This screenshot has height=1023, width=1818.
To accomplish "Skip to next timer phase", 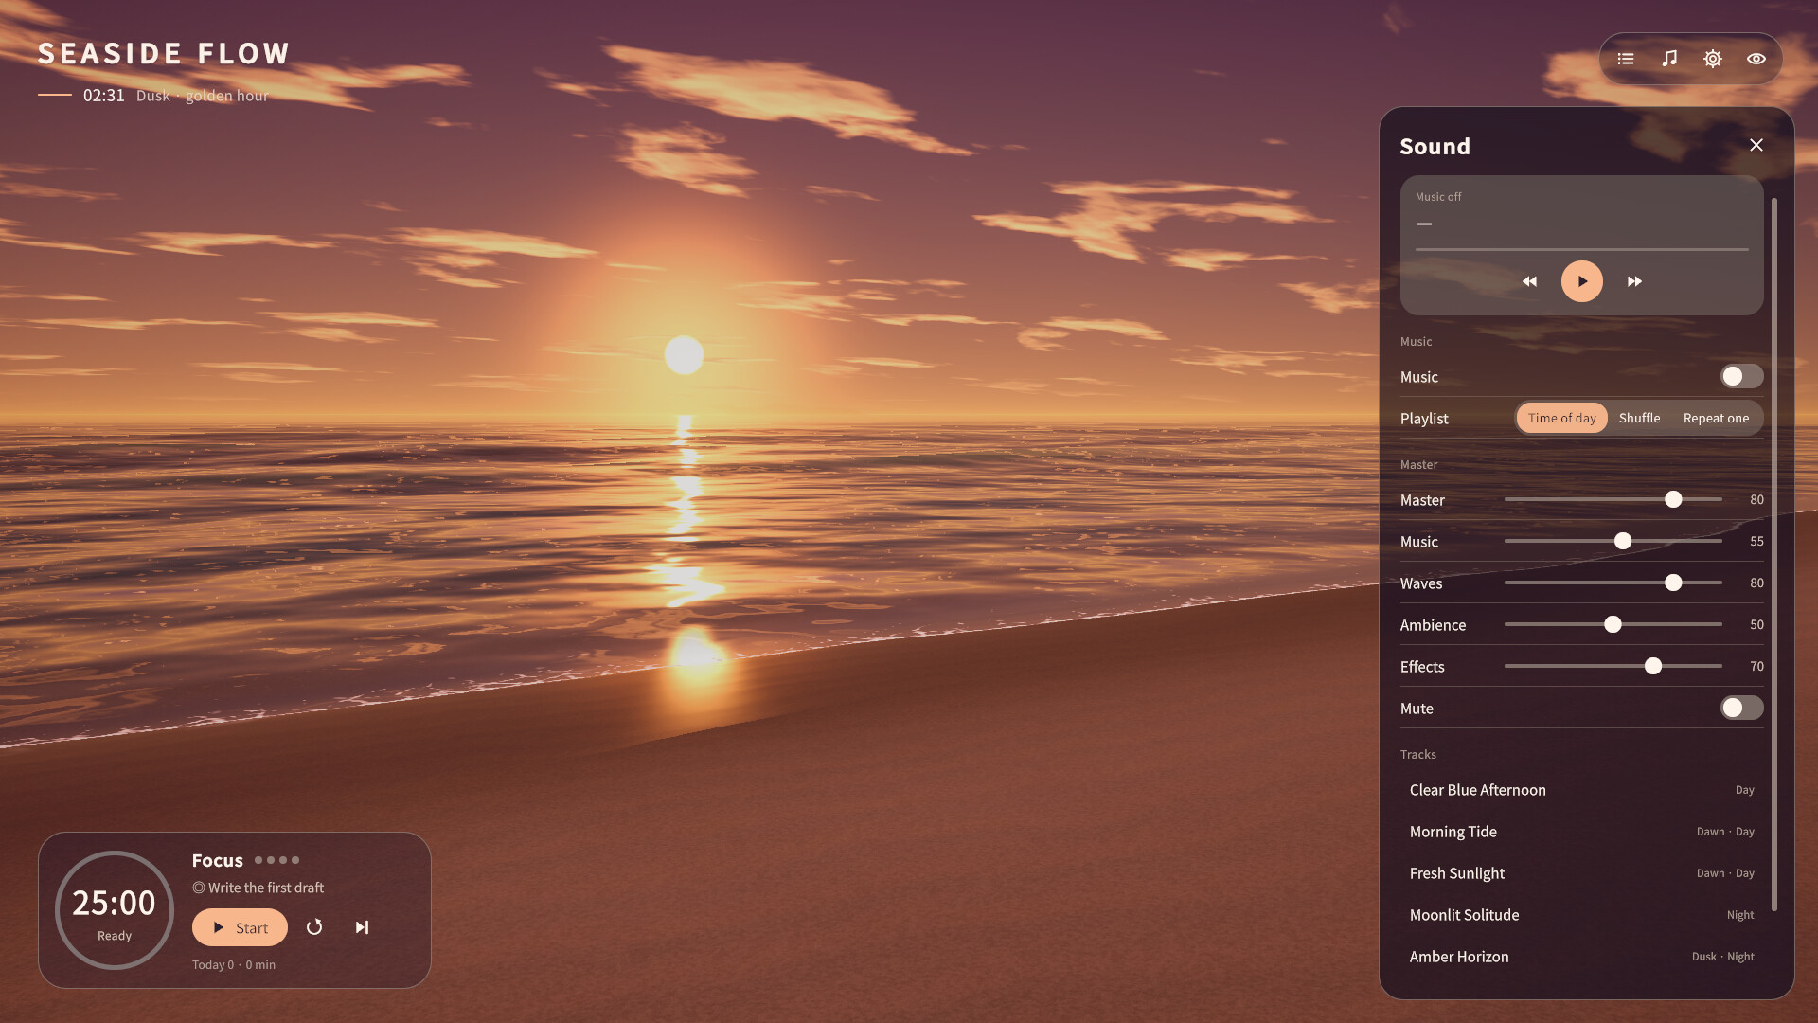I will [362, 927].
